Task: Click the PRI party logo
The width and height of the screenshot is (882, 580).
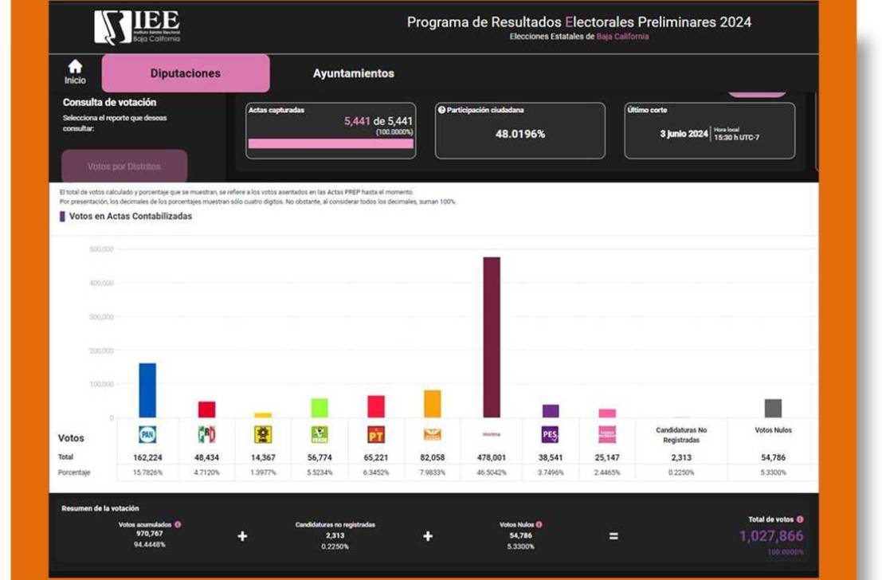Action: pyautogui.click(x=206, y=434)
